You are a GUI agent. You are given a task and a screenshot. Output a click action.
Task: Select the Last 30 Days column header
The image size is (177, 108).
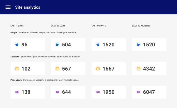click(x=58, y=26)
